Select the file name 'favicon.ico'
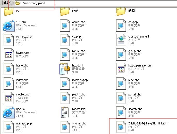Image resolution: width=177 pixels, height=134 pixels. 23,53
